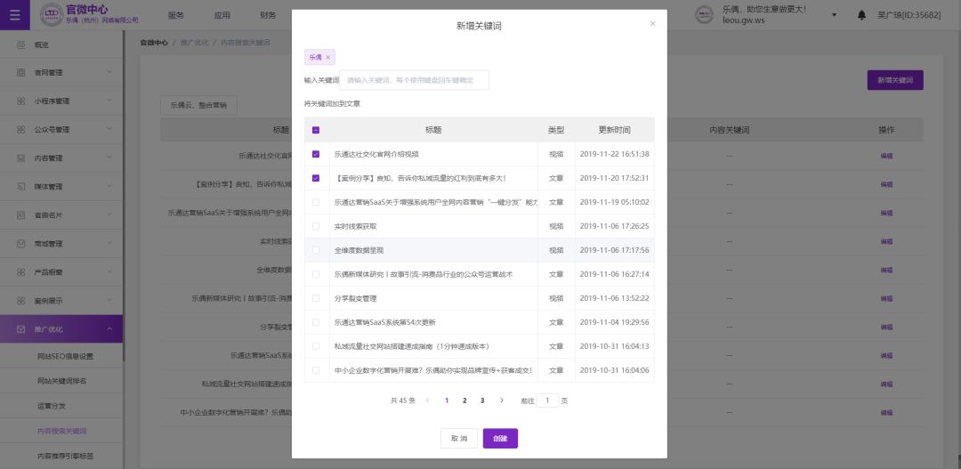
Task: Click the 创建 button
Action: [500, 438]
